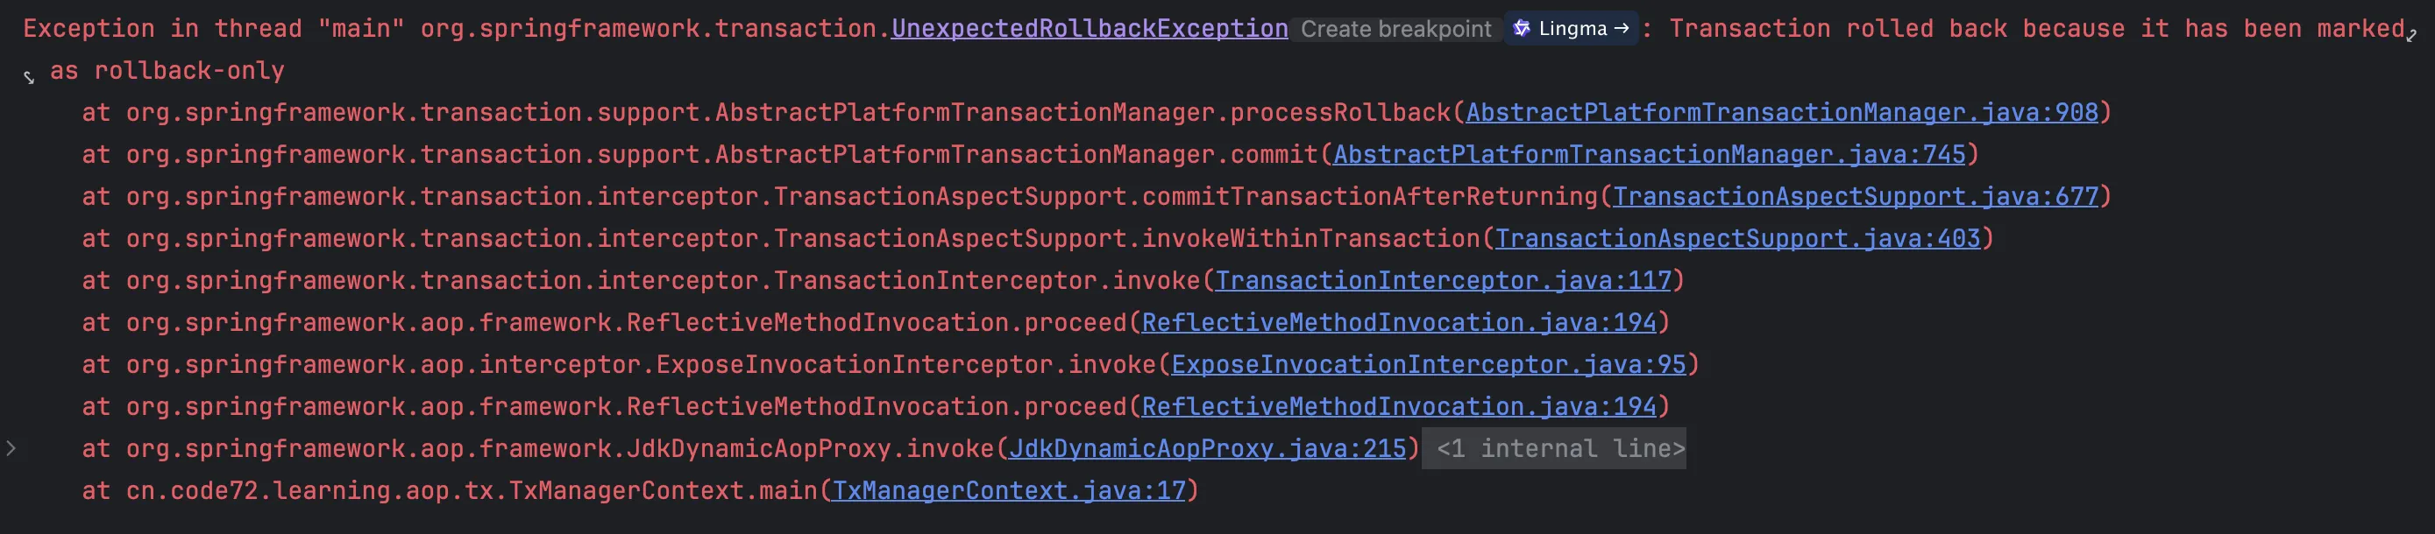The image size is (2435, 534).
Task: Open ReflectiveMethodInvocation.java:194 link below ExposeInvocationInterceptor line
Action: point(1399,407)
